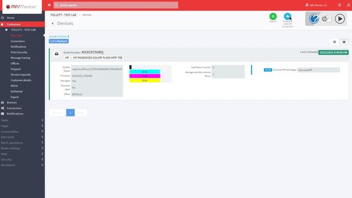Open Service requests submenu item
The width and height of the screenshot is (352, 198).
click(x=21, y=75)
